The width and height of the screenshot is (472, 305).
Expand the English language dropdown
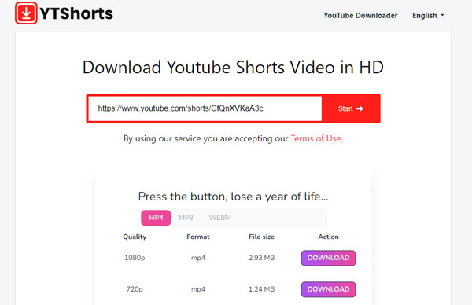tap(428, 16)
